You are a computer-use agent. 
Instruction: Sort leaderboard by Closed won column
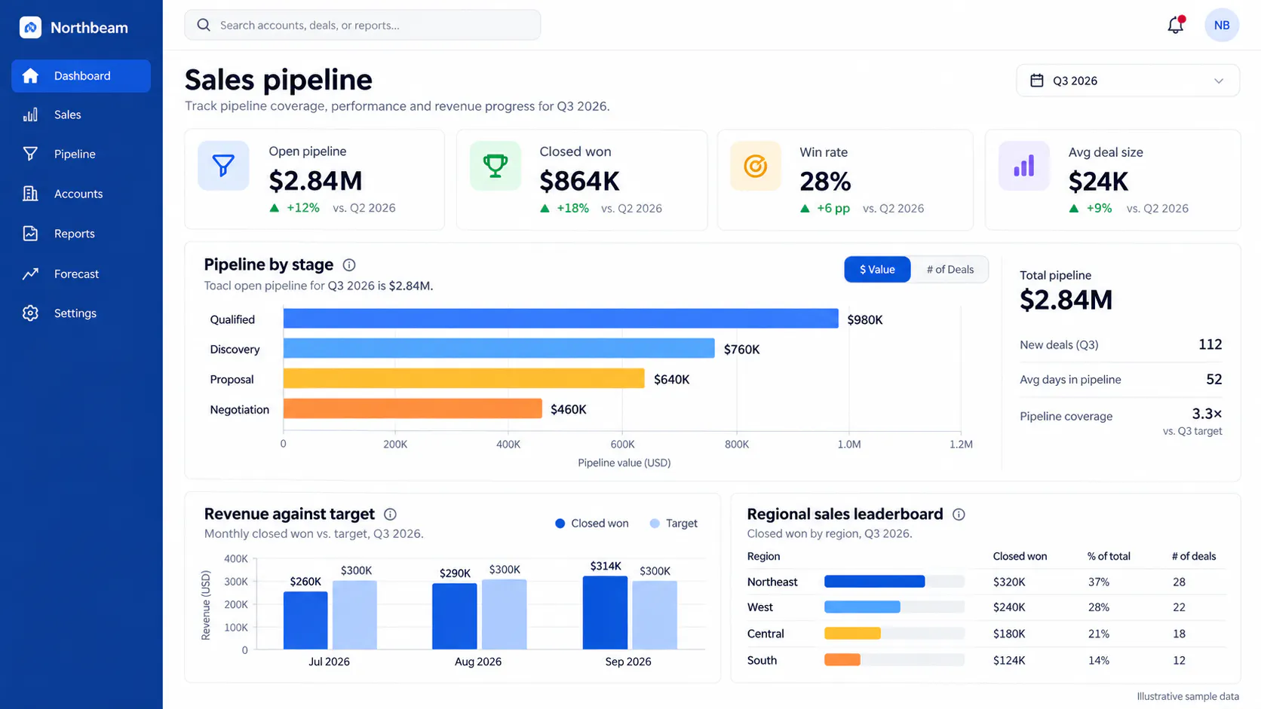tap(1020, 556)
